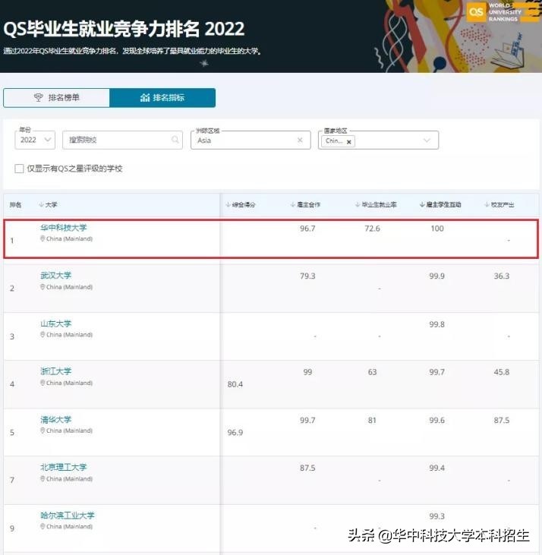
Task: Open 山东大学 university link
Action: (x=56, y=323)
